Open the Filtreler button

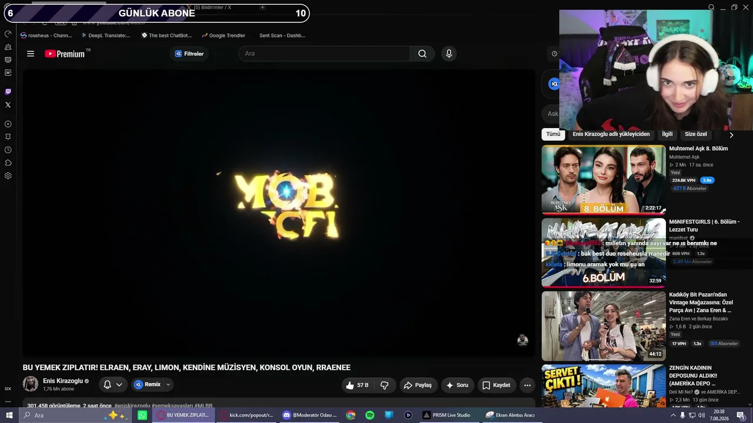point(189,54)
